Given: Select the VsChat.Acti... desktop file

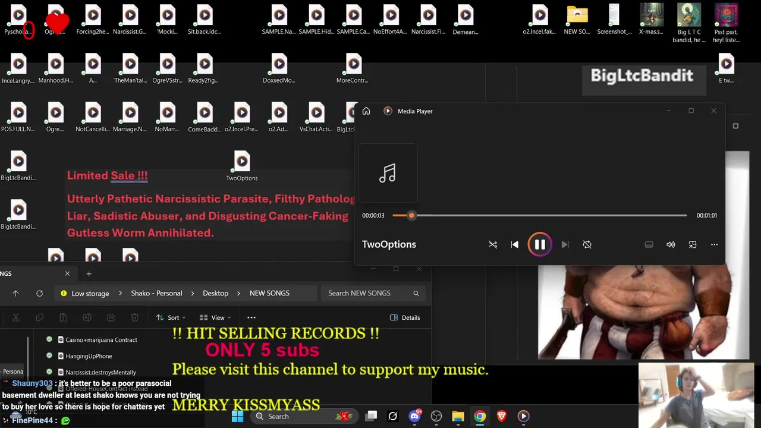Looking at the screenshot, I should tap(316, 117).
